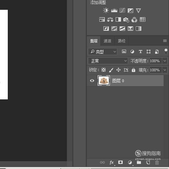Add a Brightness/Contrast adjustment

[x=106, y=10]
